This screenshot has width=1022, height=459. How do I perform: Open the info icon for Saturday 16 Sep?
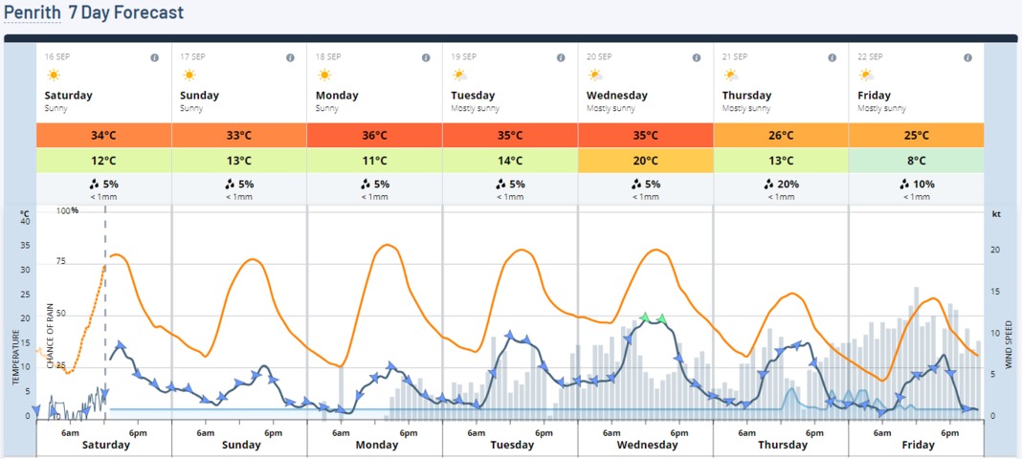click(x=154, y=57)
